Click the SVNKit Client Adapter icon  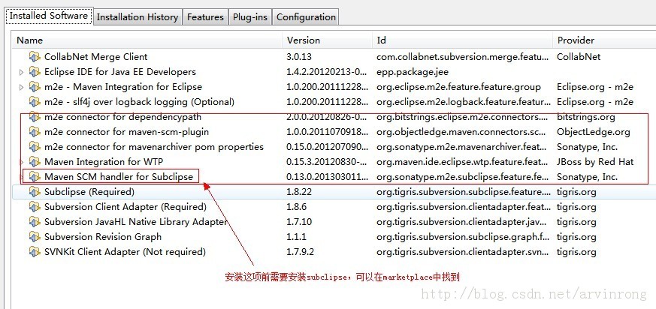pos(35,252)
